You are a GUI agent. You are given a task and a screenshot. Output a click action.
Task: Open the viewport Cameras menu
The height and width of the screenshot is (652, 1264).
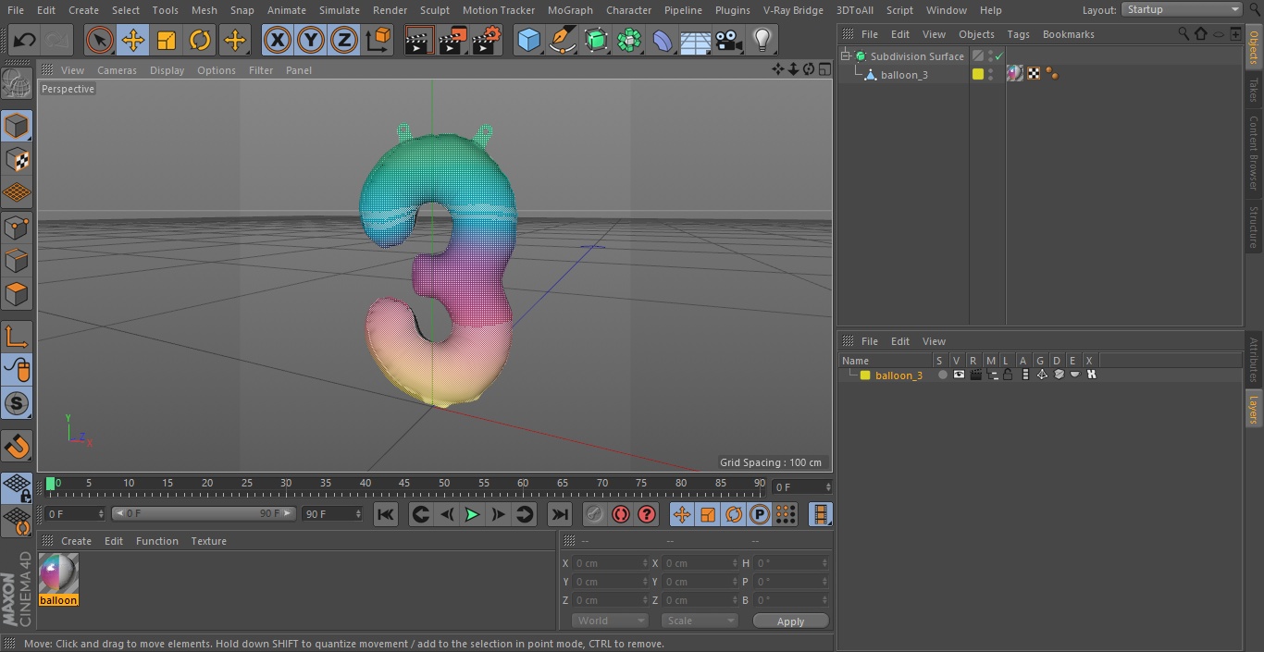pyautogui.click(x=117, y=70)
